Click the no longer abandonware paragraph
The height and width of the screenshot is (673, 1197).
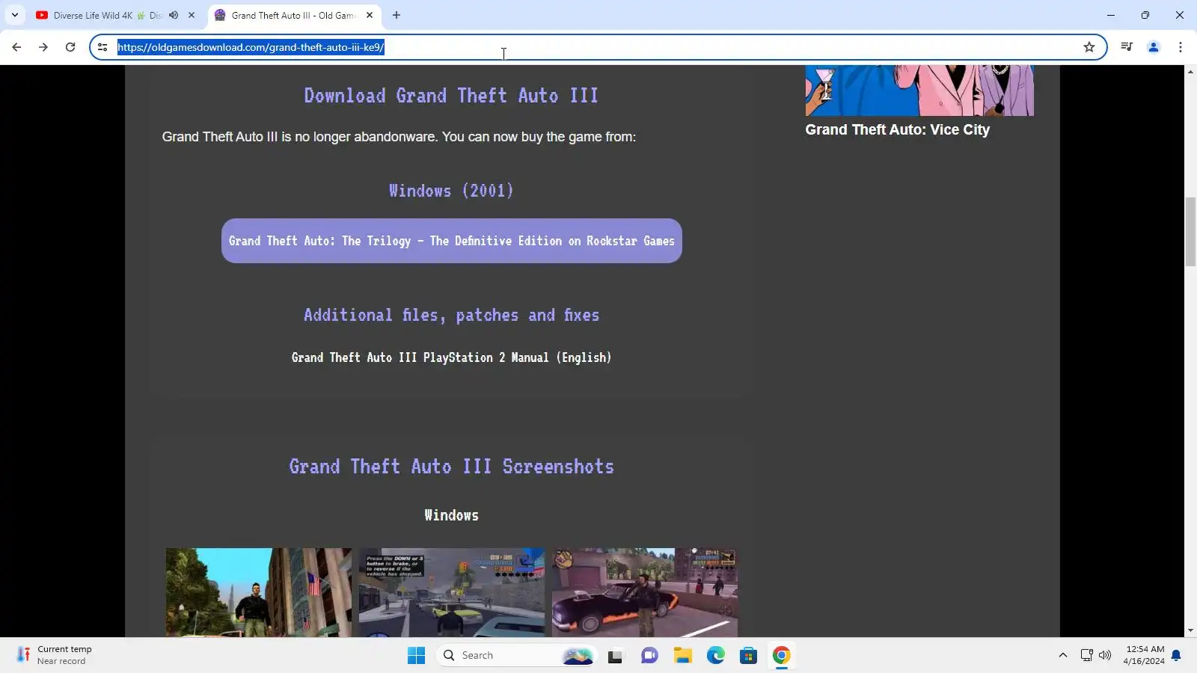(x=399, y=137)
